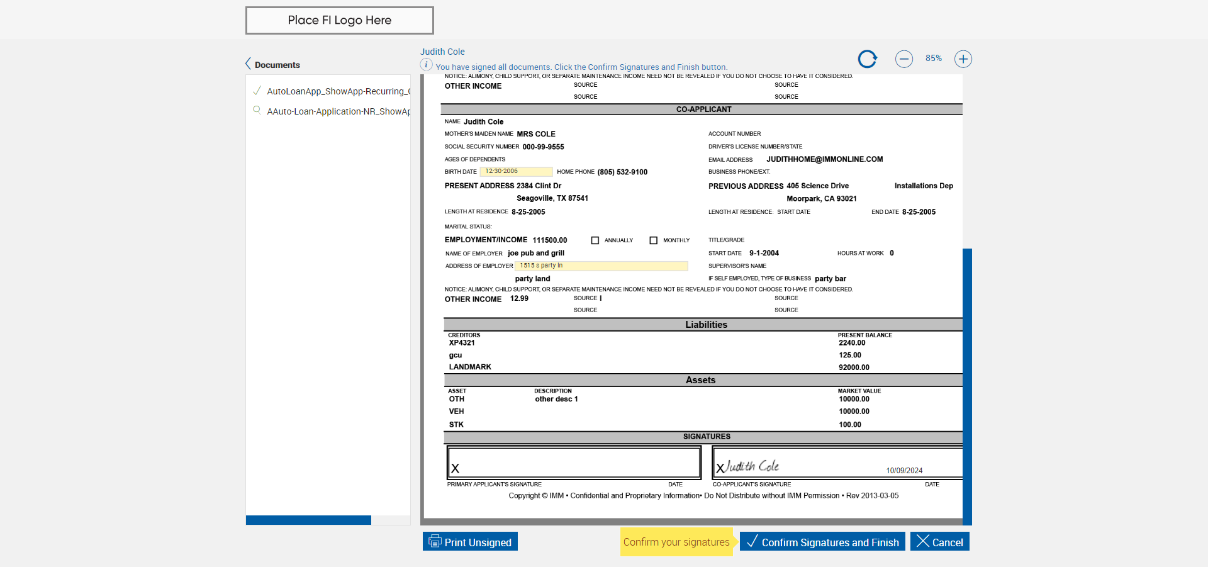
Task: Click the document vertical scrollbar
Action: point(968,386)
